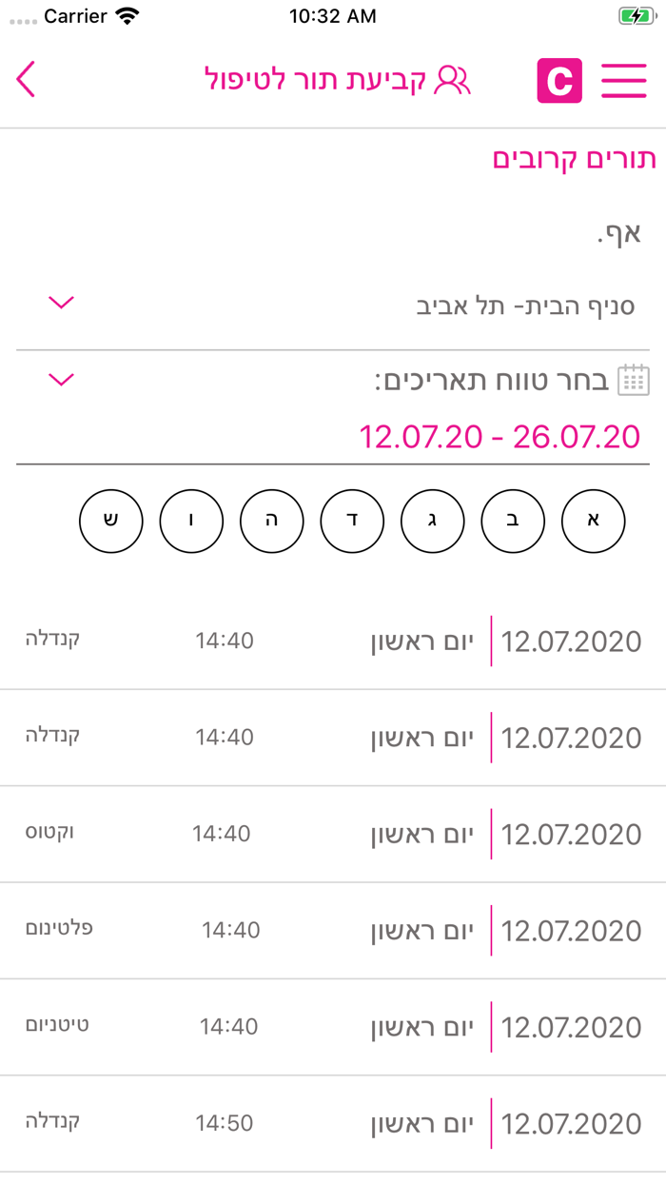
Task: Choose the 14:40 פלטינום appointment
Action: click(x=333, y=930)
